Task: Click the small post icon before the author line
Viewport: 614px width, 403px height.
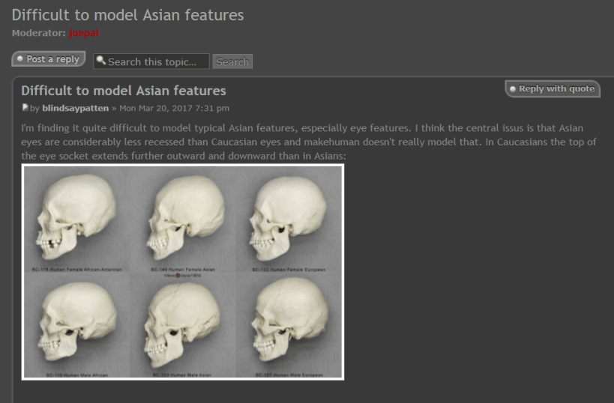Action: tap(25, 108)
